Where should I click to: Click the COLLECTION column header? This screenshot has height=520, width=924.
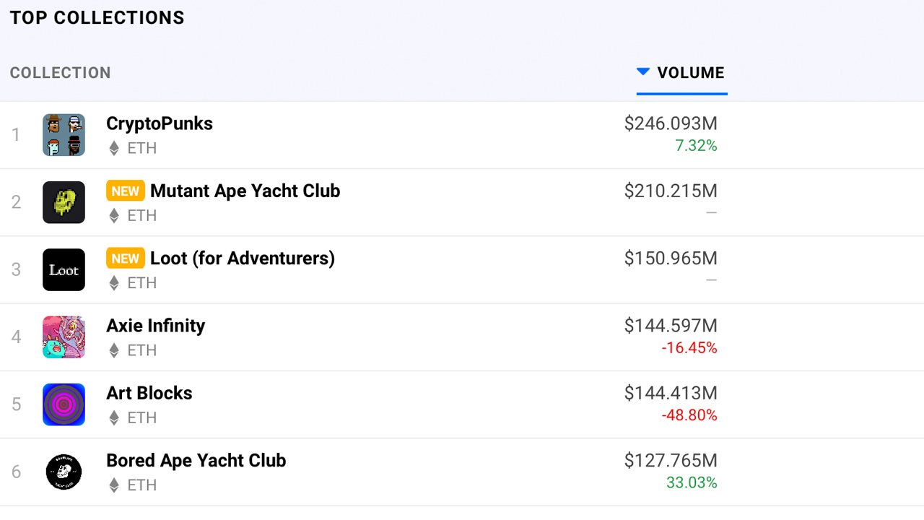point(61,73)
